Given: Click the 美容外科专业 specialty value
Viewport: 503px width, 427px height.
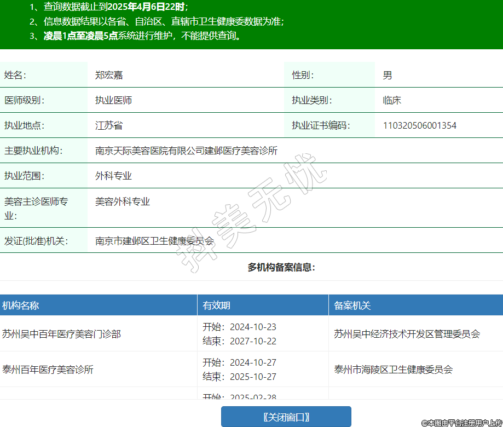Looking at the screenshot, I should [x=122, y=201].
